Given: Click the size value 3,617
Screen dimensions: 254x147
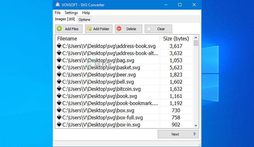Looking at the screenshot, I should tap(176, 46).
